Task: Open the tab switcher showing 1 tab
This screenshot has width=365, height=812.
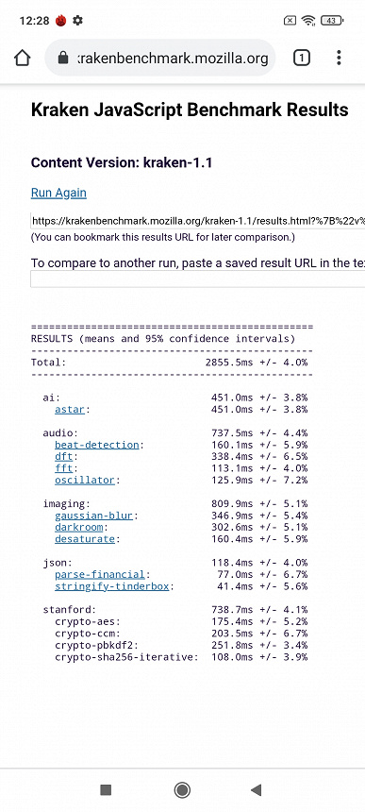Action: (x=302, y=58)
